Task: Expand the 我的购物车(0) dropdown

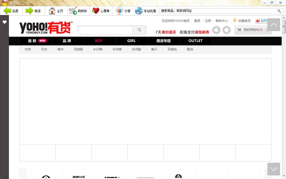Action: coord(267,30)
